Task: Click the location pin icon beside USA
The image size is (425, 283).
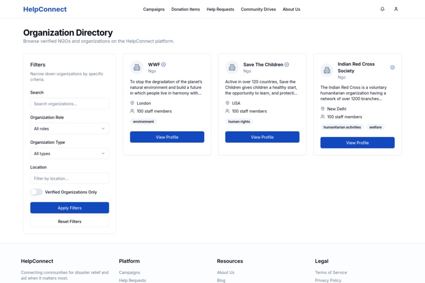Action: point(227,103)
